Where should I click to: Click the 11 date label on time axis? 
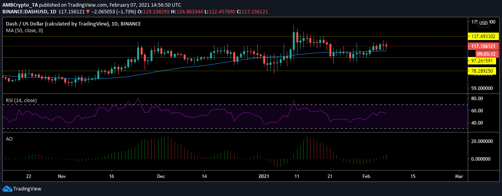297,176
